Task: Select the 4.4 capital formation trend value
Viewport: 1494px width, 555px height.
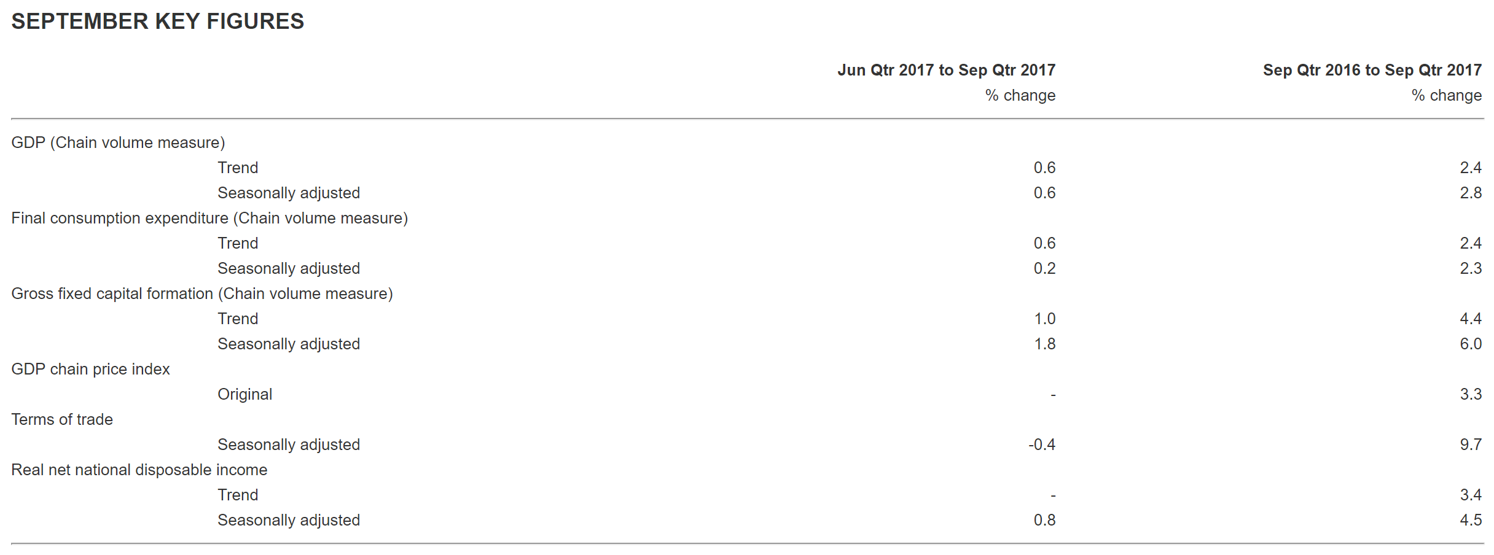Action: click(x=1471, y=319)
